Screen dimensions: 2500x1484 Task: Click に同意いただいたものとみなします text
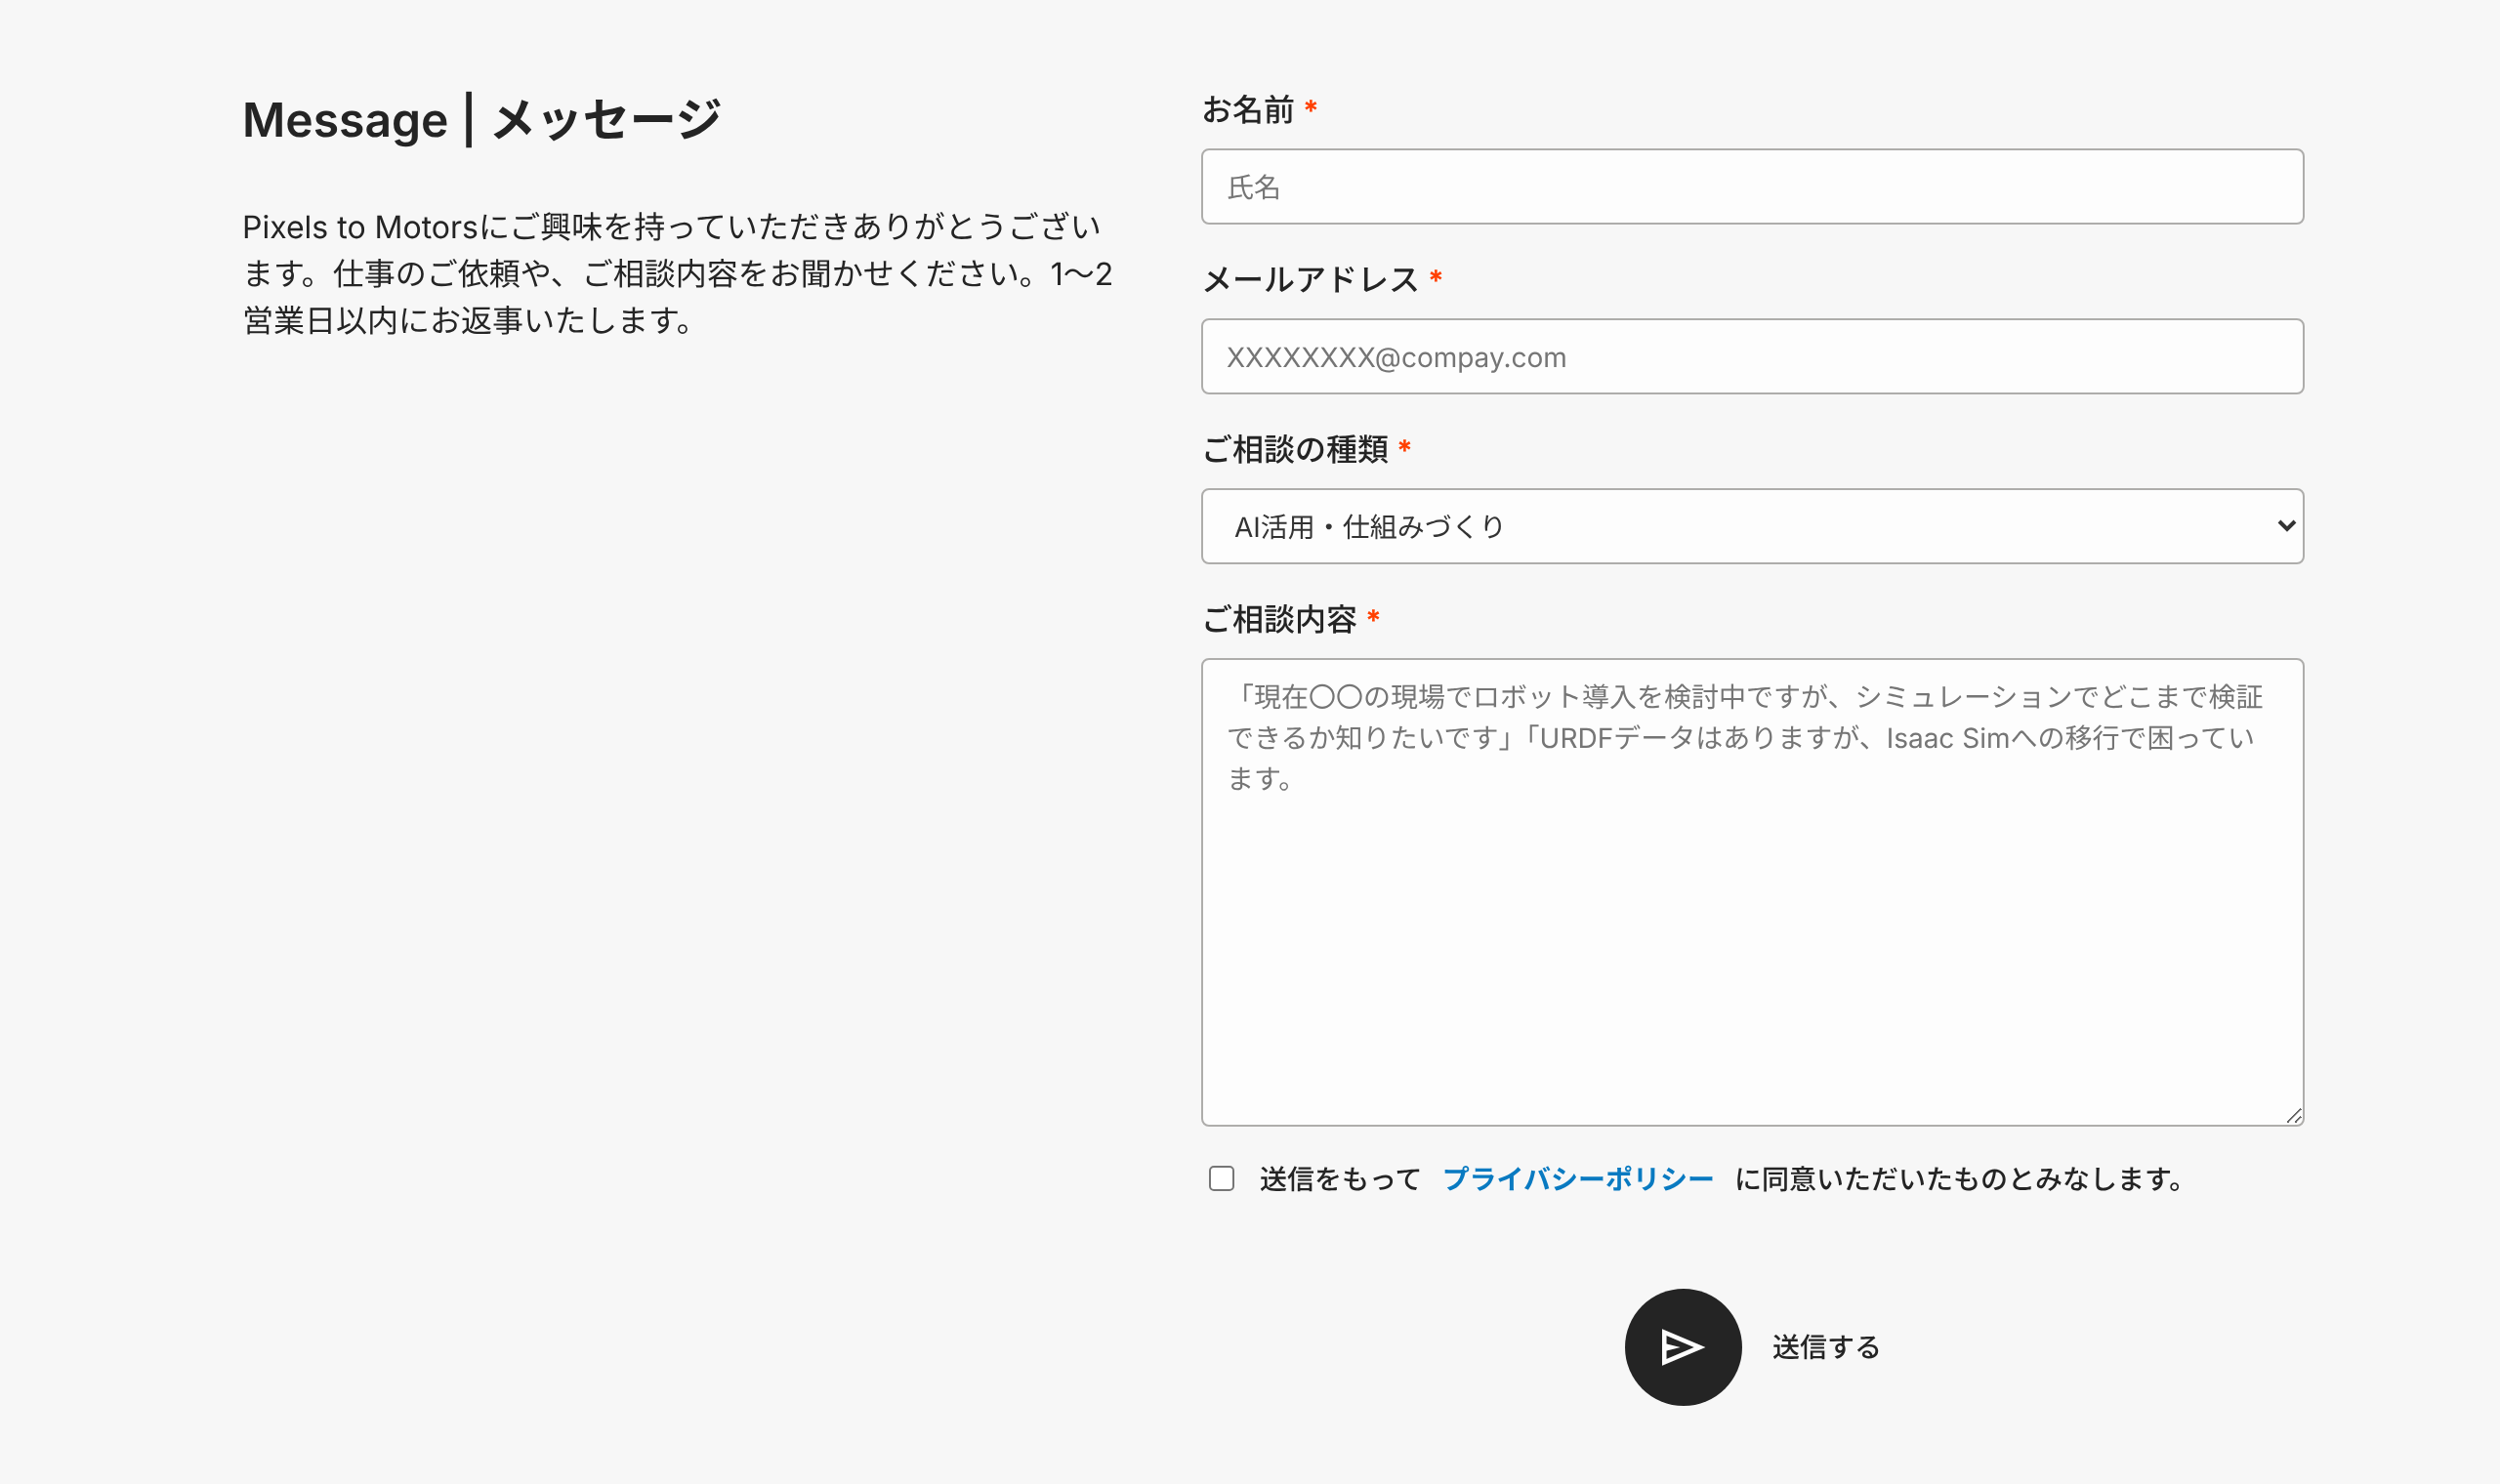[x=1960, y=1179]
